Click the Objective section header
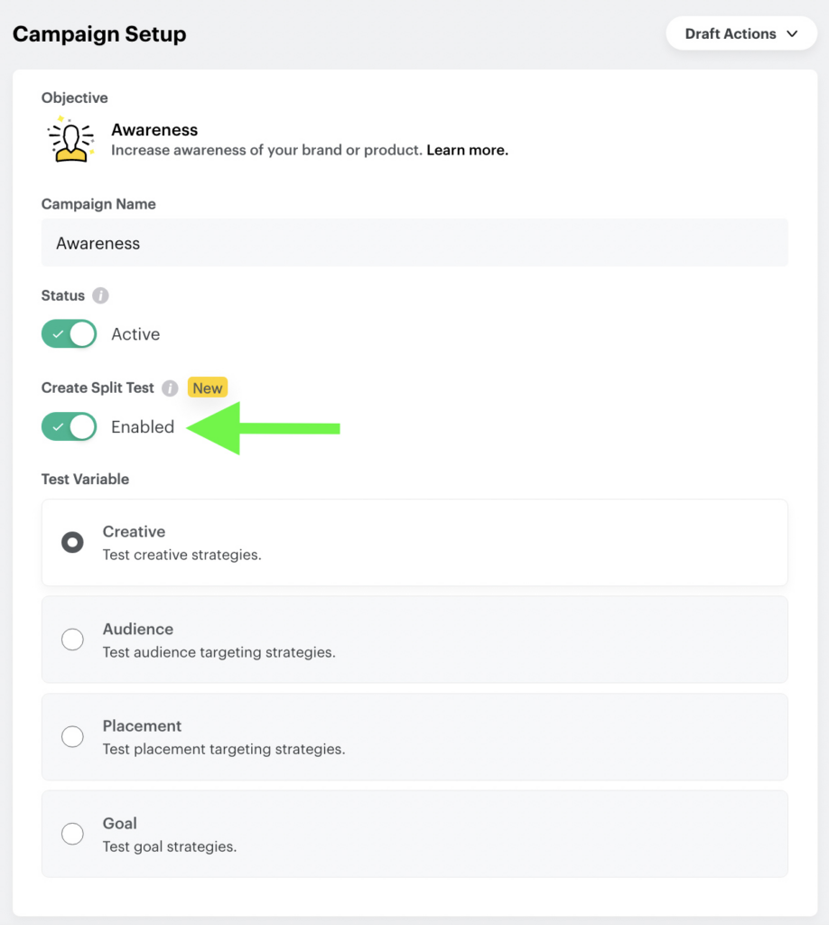This screenshot has height=925, width=829. click(x=74, y=98)
